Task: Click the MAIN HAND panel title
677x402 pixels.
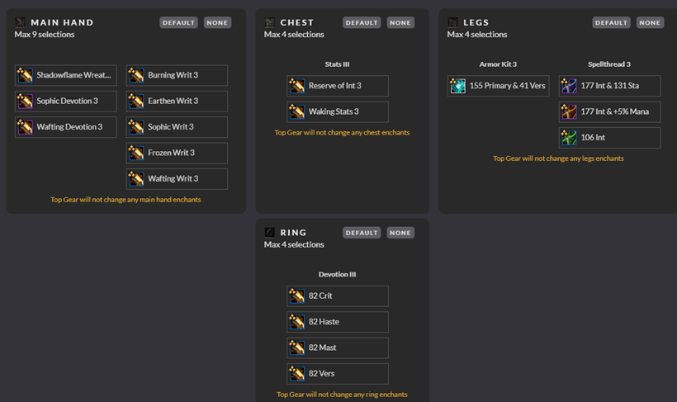Action: click(62, 22)
